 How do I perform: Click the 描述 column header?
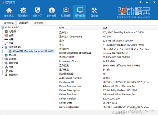[126, 28]
